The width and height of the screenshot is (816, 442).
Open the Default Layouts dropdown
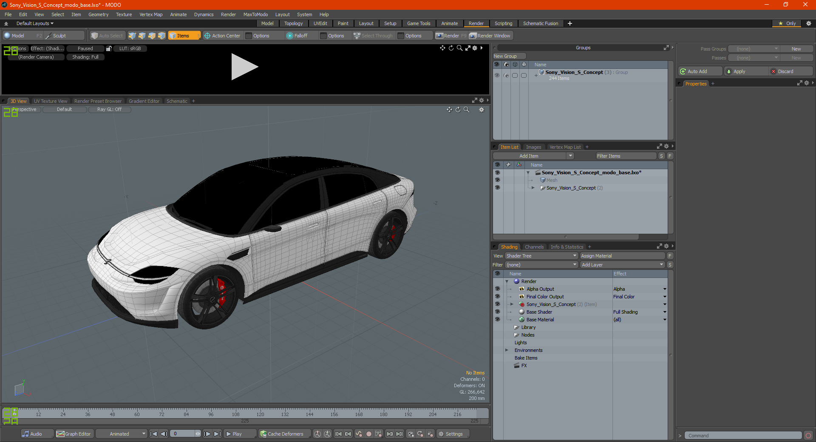click(35, 23)
